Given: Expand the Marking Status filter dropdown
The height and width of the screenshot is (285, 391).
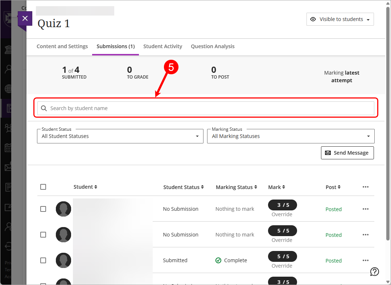Looking at the screenshot, I should (x=291, y=136).
